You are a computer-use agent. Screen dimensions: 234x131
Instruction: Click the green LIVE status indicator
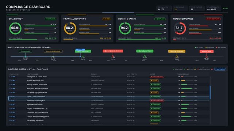225,8
